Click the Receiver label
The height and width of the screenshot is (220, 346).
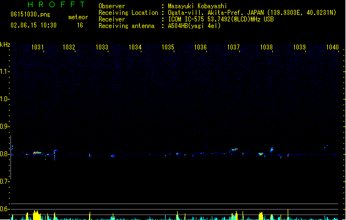(112, 19)
